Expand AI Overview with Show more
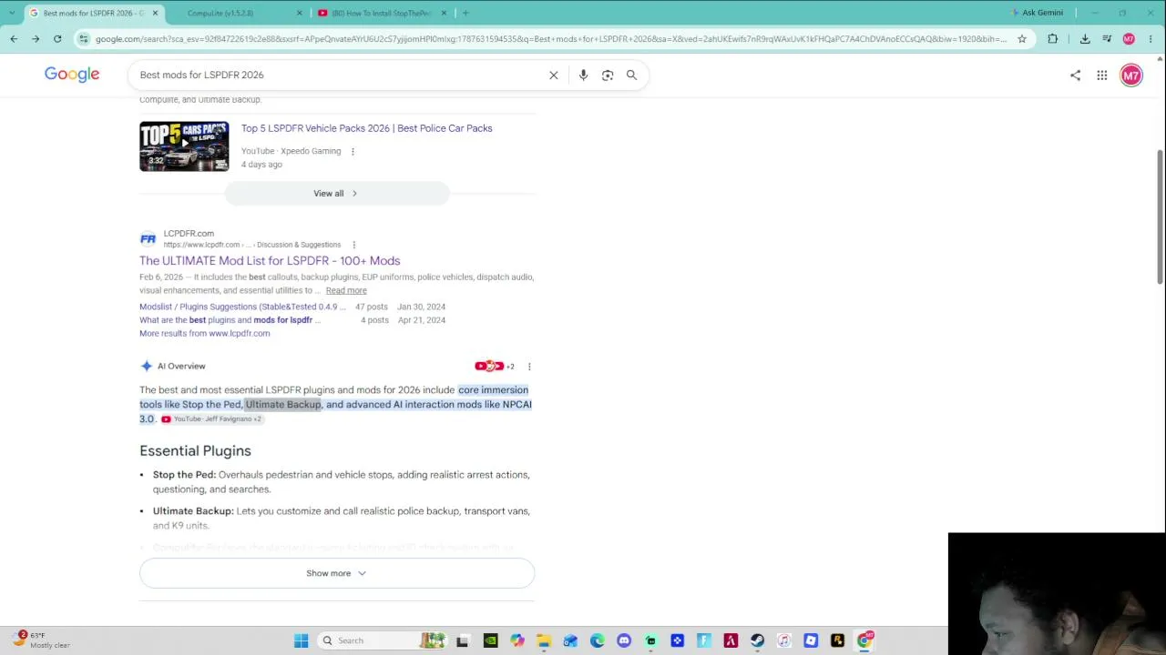This screenshot has width=1166, height=655. 336,573
